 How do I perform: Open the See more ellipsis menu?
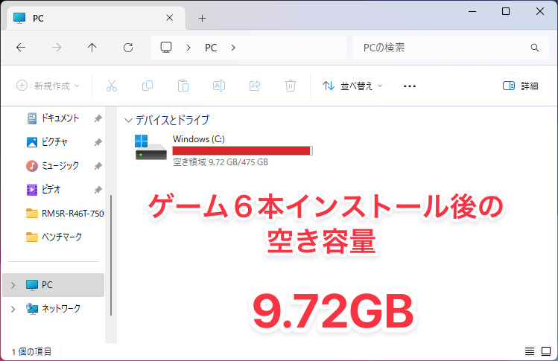pyautogui.click(x=410, y=86)
